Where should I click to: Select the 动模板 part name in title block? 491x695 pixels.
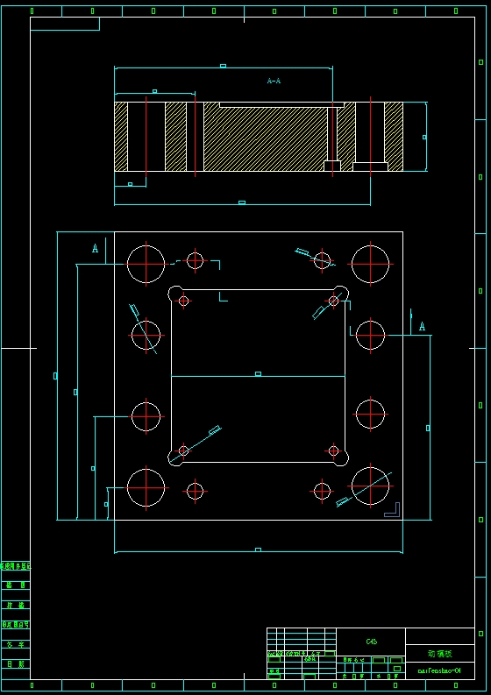click(439, 654)
